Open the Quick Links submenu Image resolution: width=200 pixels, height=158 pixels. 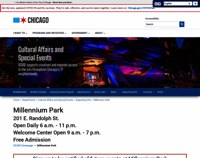pos(101,92)
